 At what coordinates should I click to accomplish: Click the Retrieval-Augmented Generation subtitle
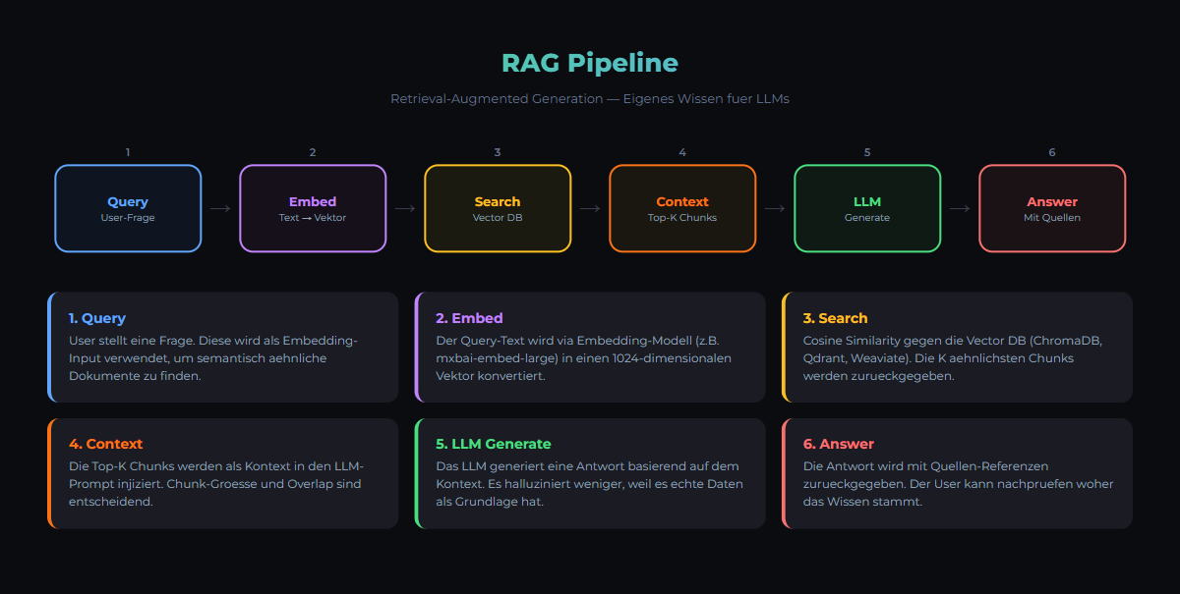coord(590,99)
